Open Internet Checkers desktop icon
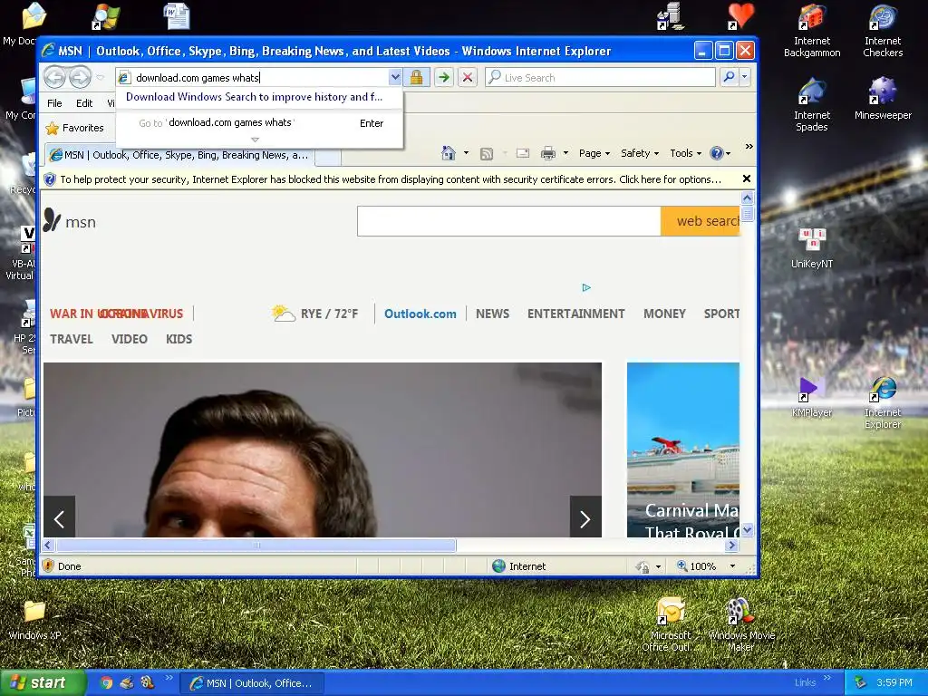 (x=883, y=31)
